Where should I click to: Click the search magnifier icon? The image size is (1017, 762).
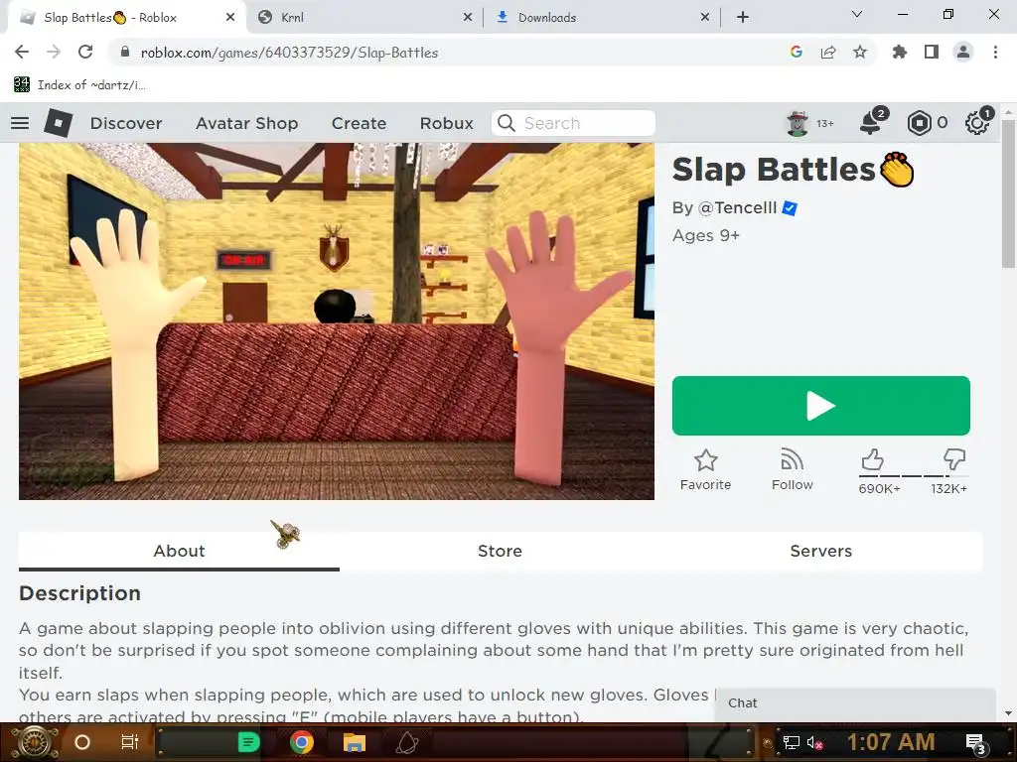507,123
